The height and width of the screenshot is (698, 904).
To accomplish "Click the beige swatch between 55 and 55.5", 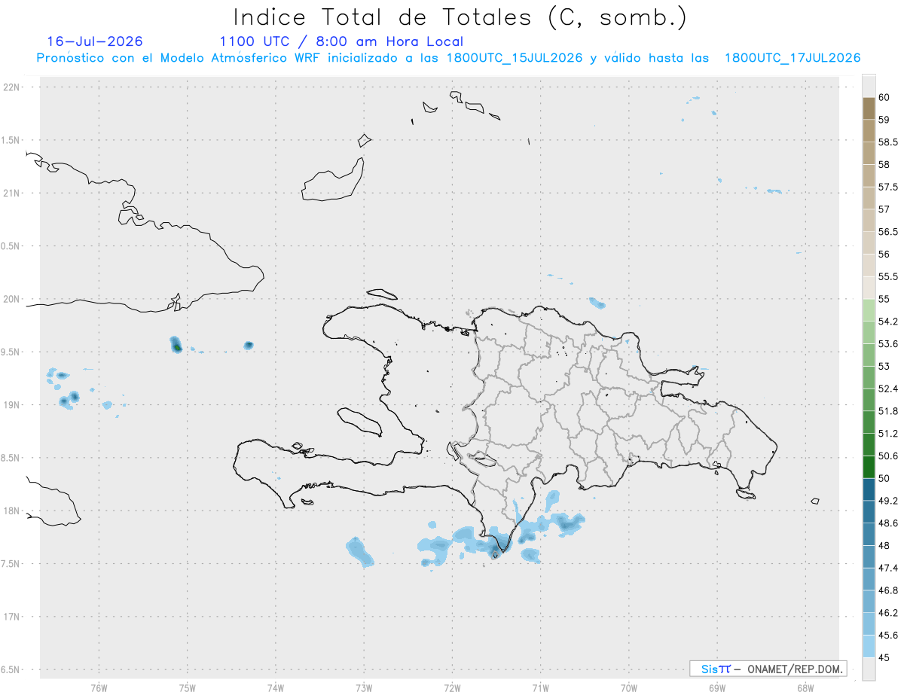I will [x=869, y=288].
